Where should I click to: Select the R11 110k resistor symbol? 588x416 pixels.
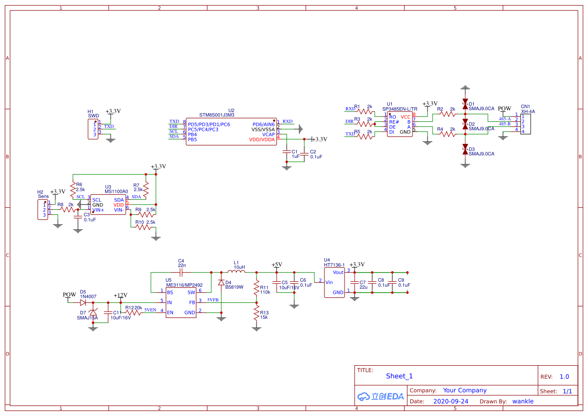point(257,287)
